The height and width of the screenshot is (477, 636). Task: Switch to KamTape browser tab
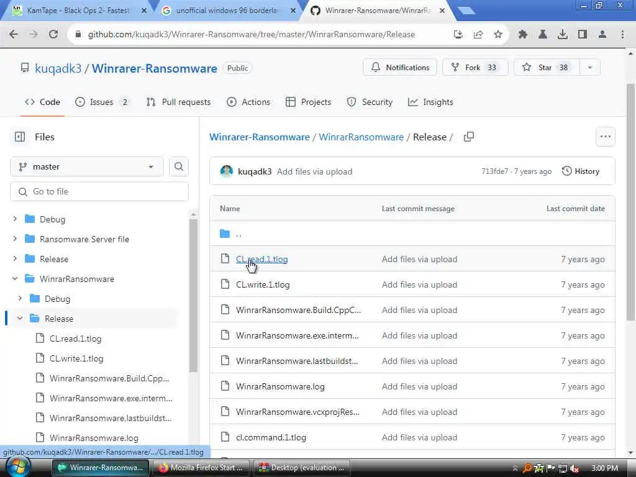(x=77, y=11)
